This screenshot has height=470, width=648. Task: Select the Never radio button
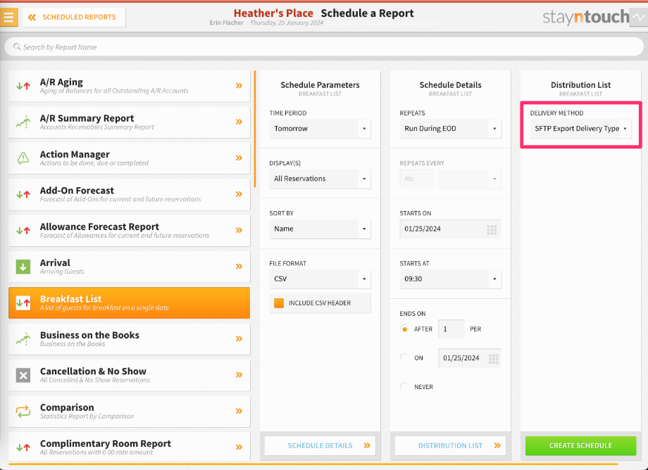click(x=404, y=387)
